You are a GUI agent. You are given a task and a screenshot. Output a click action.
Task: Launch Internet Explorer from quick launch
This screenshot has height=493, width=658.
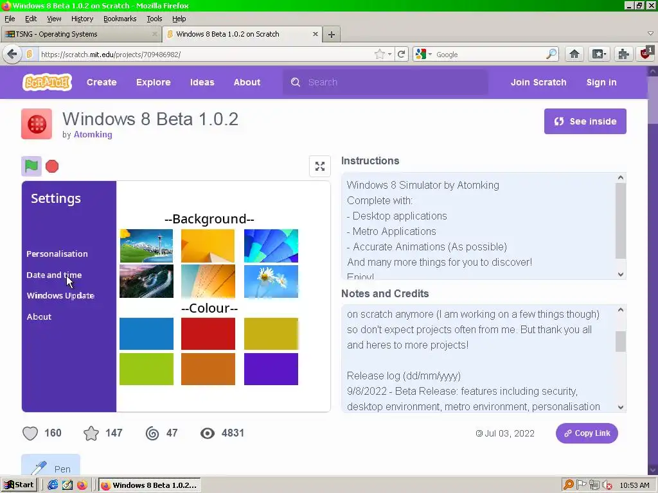53,485
